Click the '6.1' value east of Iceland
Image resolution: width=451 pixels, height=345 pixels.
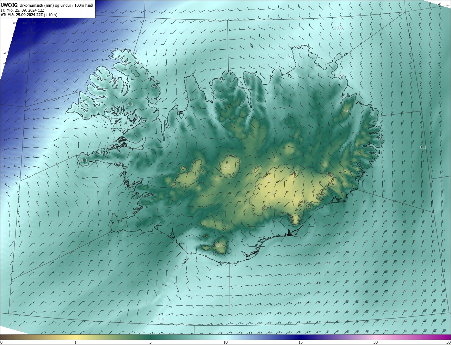point(423,147)
